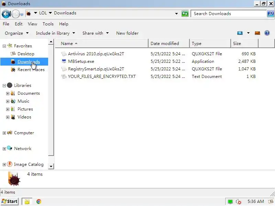Open the dropdown arrow before LOL breadcrumb
This screenshot has width=275, height=206.
point(35,13)
